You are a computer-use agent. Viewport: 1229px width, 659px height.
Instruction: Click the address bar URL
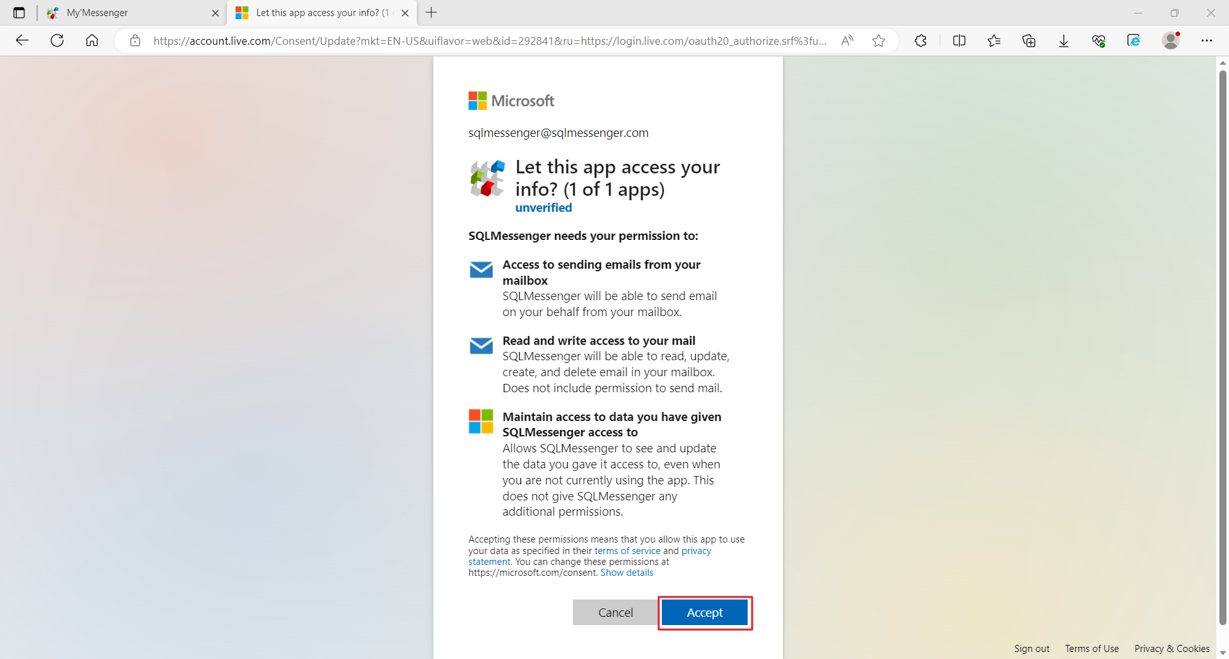pos(490,41)
